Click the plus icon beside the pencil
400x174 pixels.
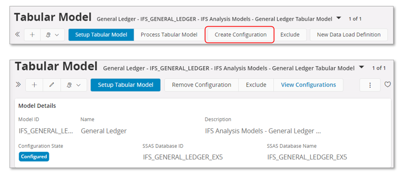(34, 85)
